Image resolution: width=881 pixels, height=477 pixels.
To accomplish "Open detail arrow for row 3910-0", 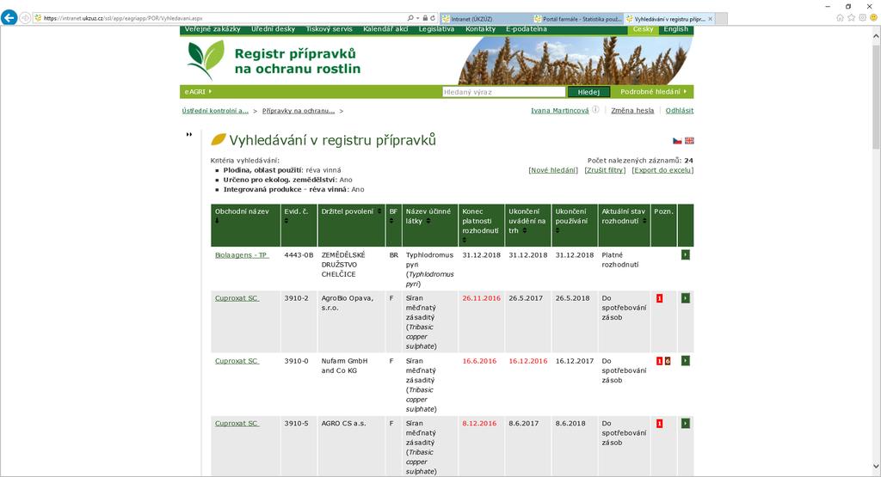I will (686, 360).
